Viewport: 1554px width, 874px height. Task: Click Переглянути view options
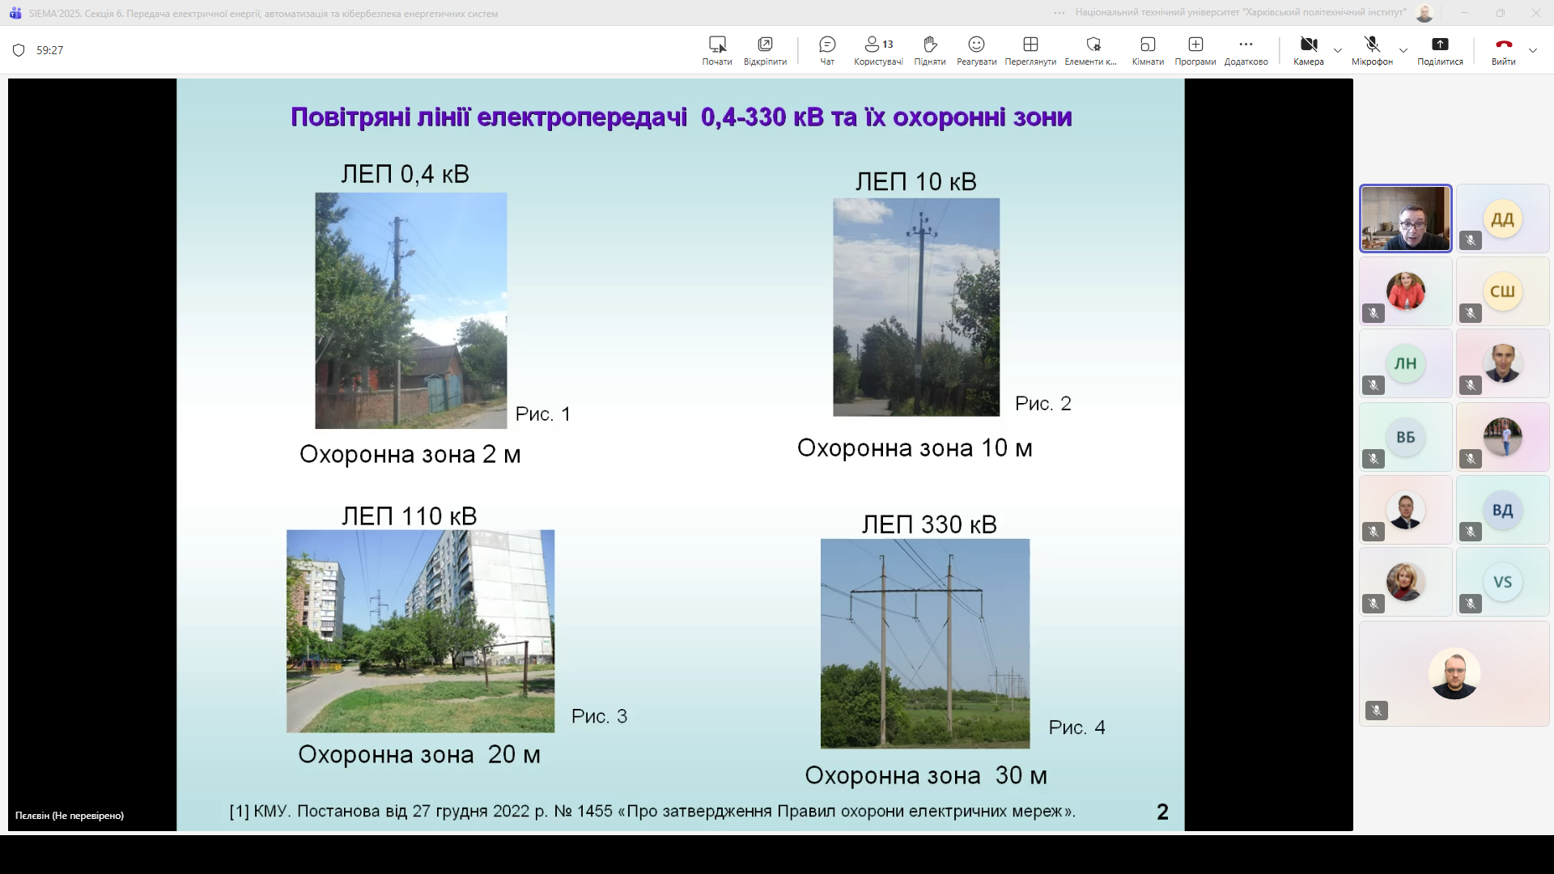tap(1030, 49)
